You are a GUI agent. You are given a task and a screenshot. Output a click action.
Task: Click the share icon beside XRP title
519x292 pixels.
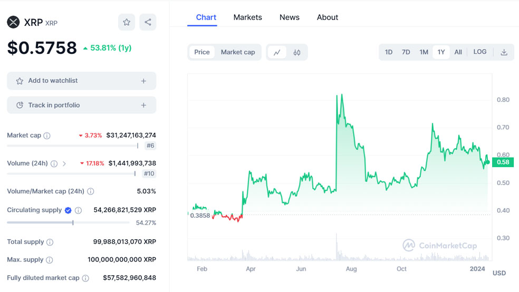point(148,22)
